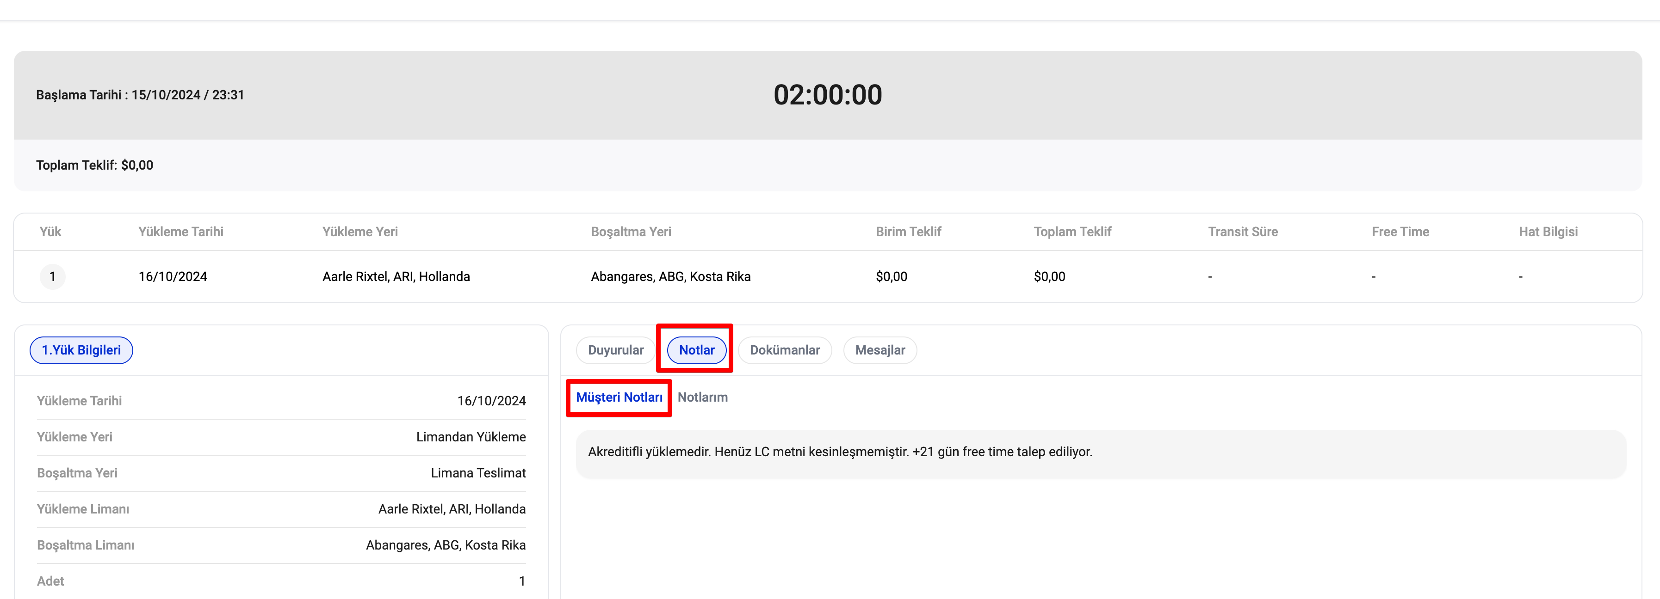Click the Birim Teklif column header
This screenshot has height=599, width=1660.
tap(907, 232)
